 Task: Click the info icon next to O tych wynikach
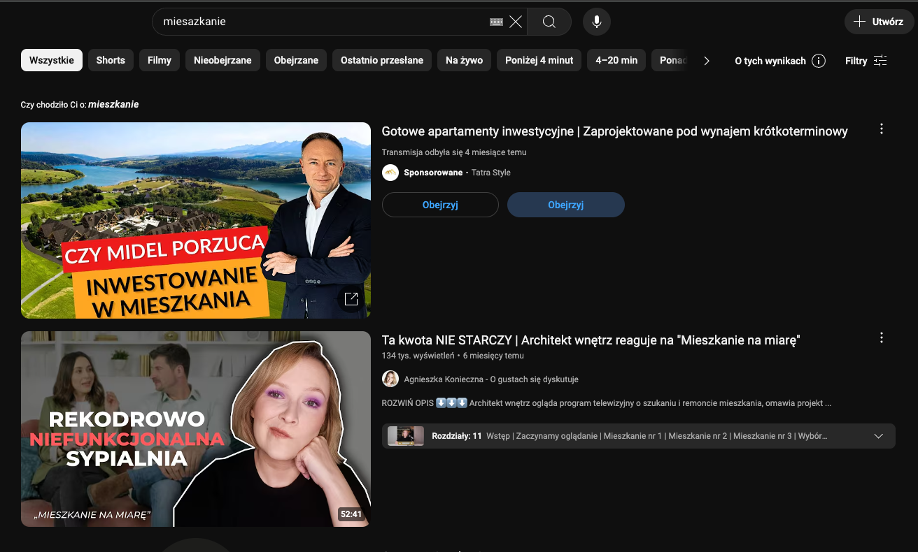pyautogui.click(x=819, y=61)
